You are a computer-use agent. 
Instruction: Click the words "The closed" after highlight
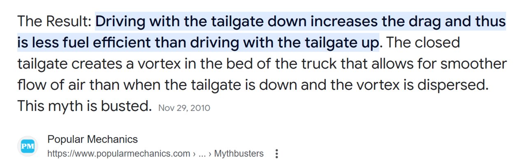tap(424, 43)
